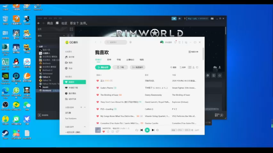Open Far Horizons playlist
The width and height of the screenshot is (273, 153).
click(x=71, y=118)
